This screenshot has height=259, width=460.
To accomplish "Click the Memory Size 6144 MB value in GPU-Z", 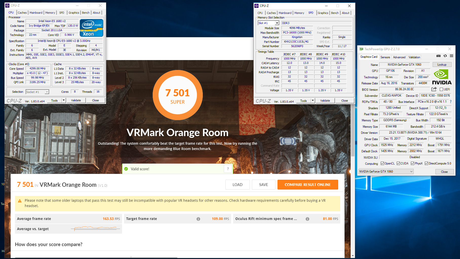I will click(391, 126).
